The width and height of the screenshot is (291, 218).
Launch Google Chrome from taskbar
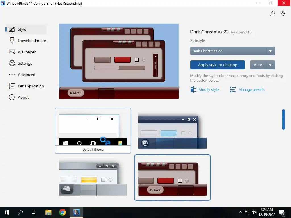[x=62, y=212]
